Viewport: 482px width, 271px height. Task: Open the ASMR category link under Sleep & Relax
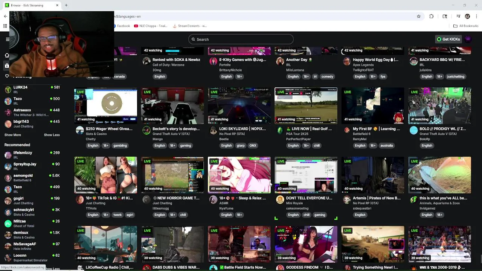224,203
